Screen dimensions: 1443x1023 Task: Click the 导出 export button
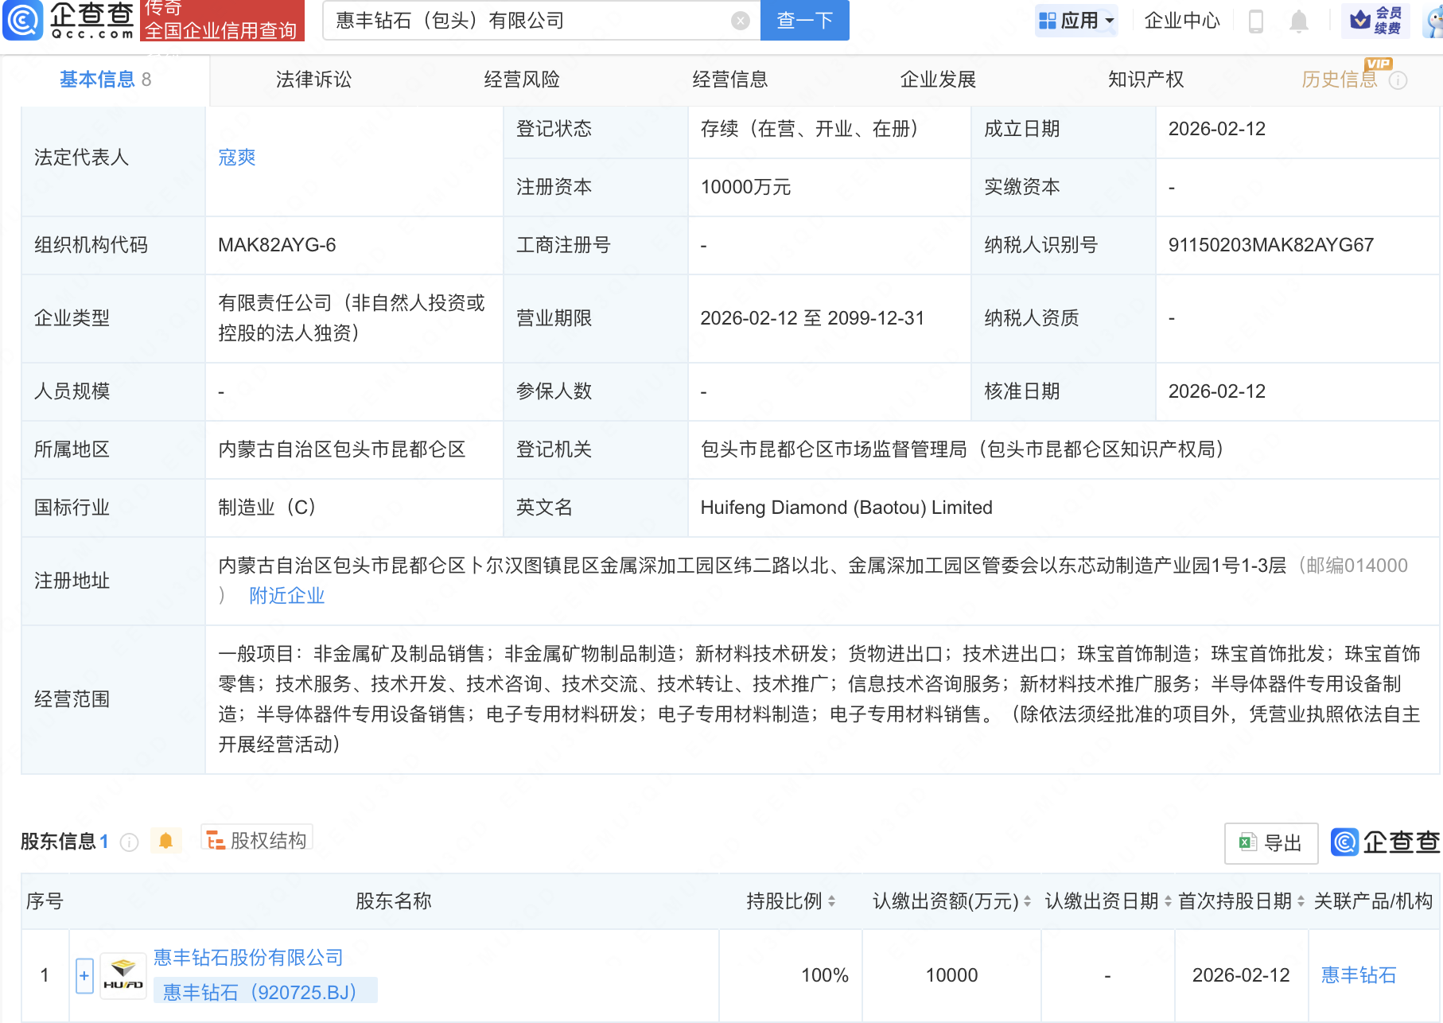(1270, 843)
